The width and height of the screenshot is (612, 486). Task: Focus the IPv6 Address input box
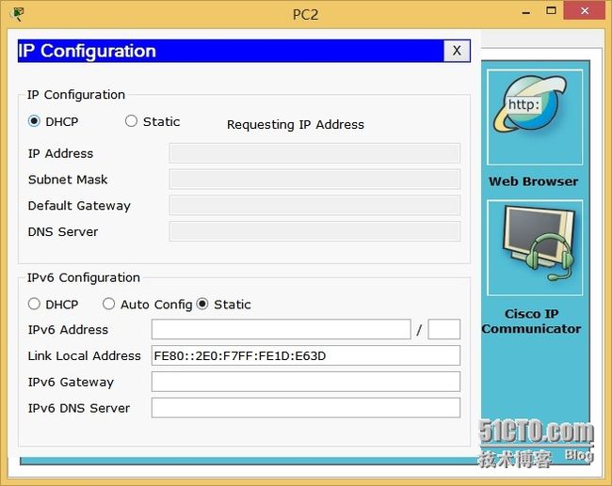tap(281, 329)
